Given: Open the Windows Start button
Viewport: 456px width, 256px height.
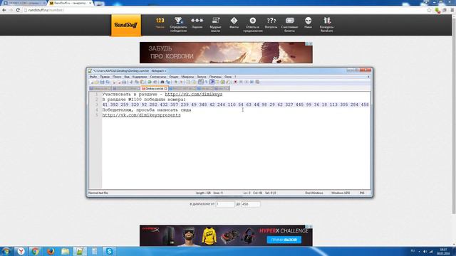Looking at the screenshot, I should pyautogui.click(x=6, y=251).
